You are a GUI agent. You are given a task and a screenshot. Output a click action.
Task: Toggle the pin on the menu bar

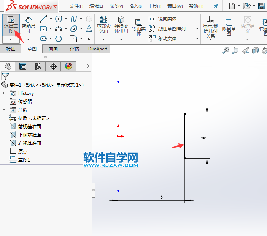click(216, 6)
